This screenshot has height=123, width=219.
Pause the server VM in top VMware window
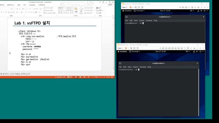130,8
